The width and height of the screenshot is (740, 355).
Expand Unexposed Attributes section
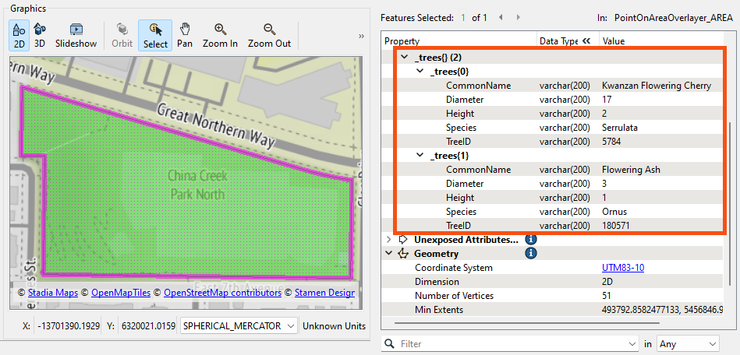pos(390,240)
